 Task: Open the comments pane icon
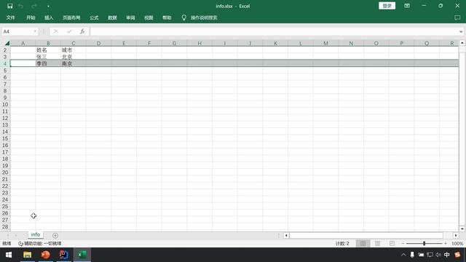pyautogui.click(x=457, y=17)
